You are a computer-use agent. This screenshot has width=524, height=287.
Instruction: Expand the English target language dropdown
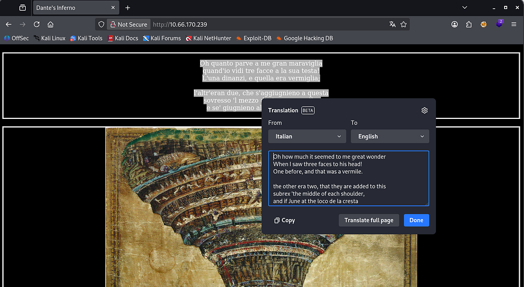coord(390,136)
